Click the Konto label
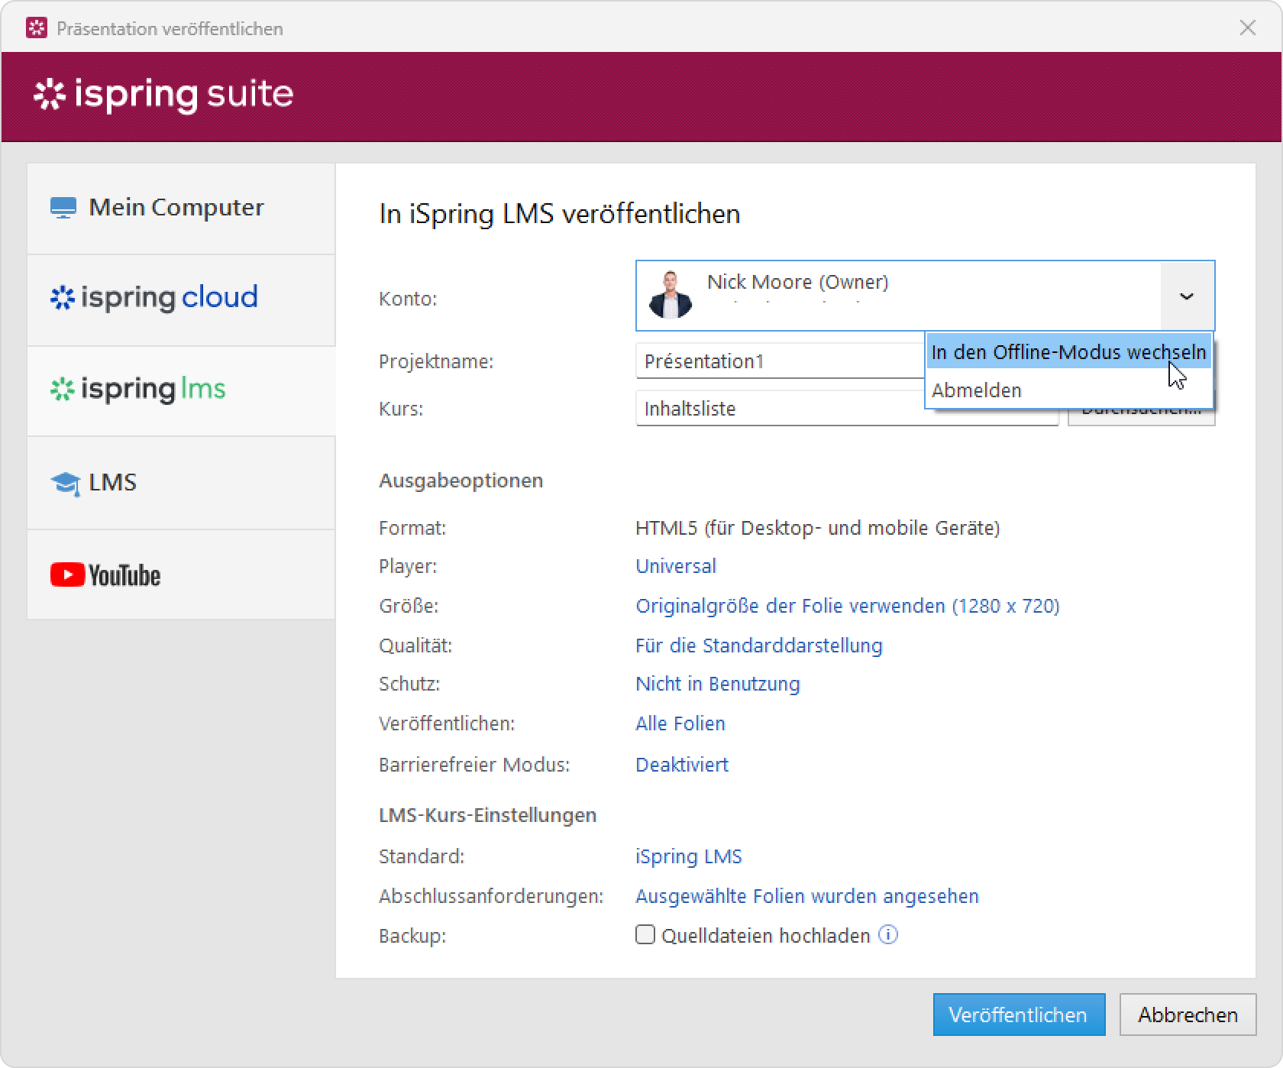The image size is (1283, 1068). pos(408,299)
